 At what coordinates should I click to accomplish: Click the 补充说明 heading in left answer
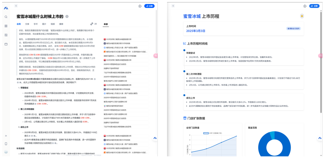click(21, 148)
